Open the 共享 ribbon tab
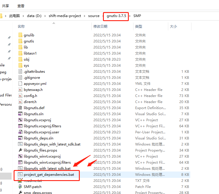This screenshot has height=194, width=219. (x=6, y=6)
